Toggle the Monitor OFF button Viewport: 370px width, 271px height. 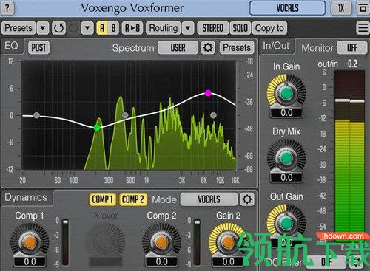352,47
